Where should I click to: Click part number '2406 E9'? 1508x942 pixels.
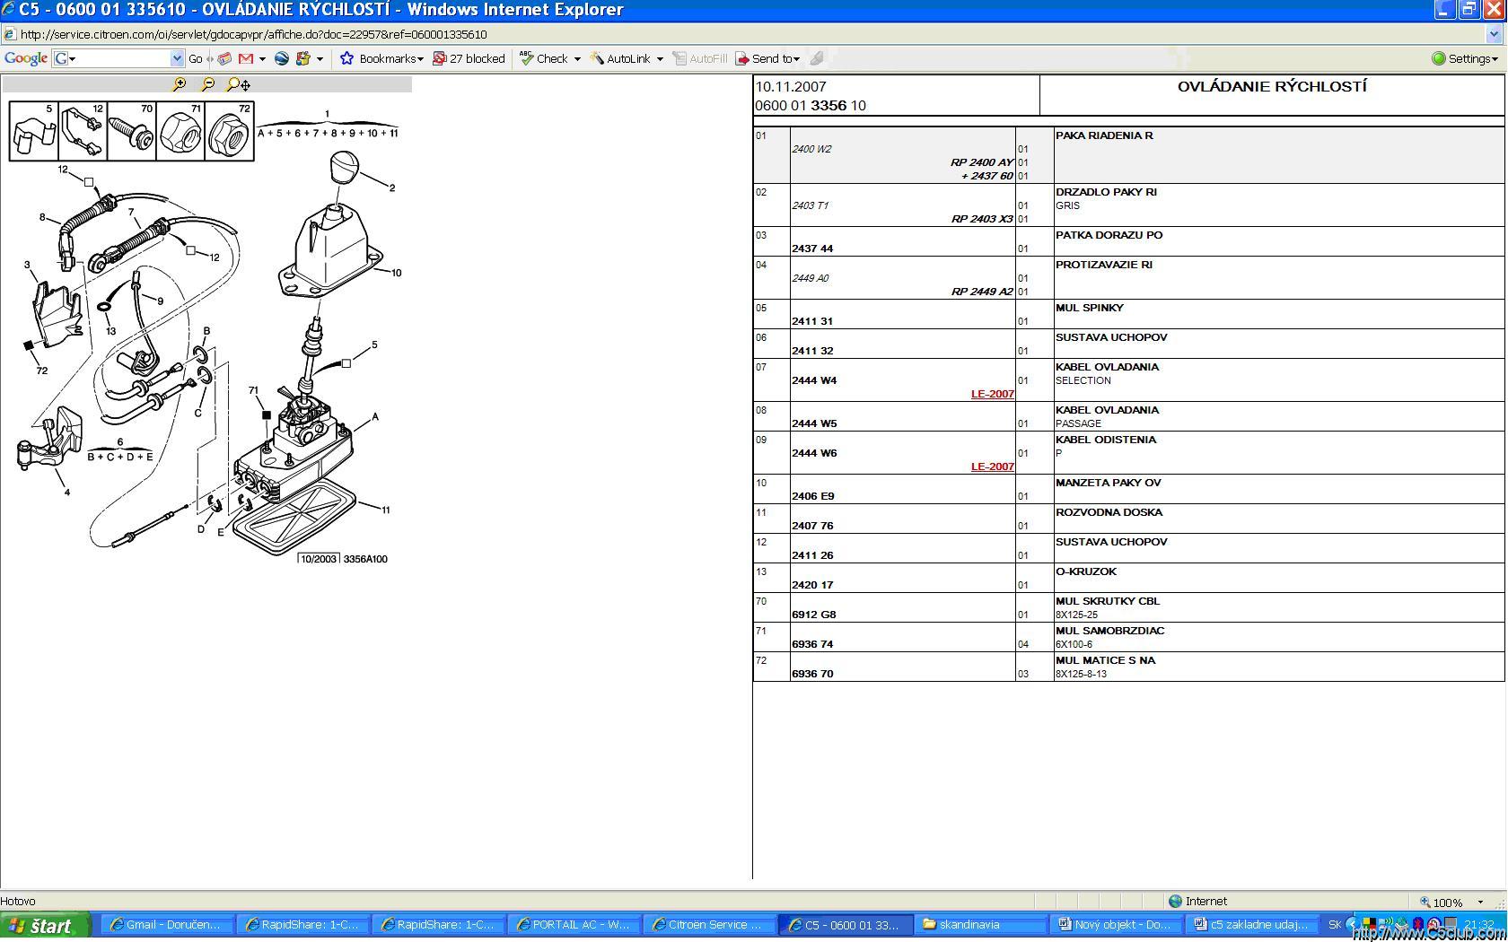pos(813,496)
